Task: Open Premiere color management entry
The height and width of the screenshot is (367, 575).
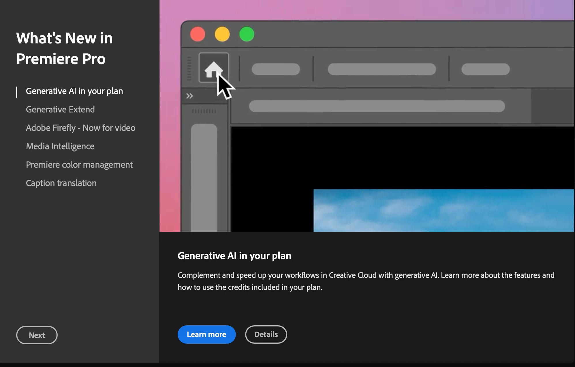Action: pyautogui.click(x=79, y=165)
